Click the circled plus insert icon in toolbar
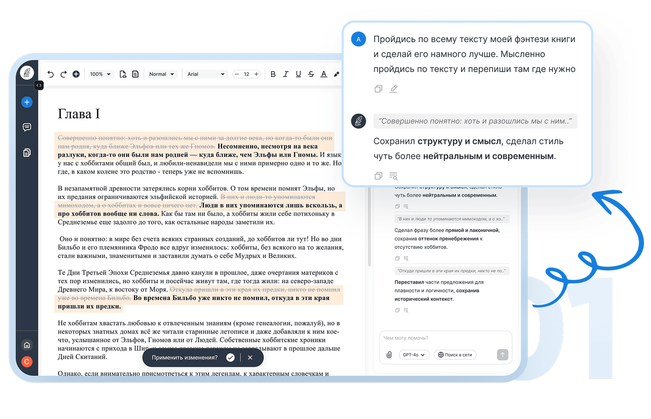The image size is (651, 419). point(76,74)
